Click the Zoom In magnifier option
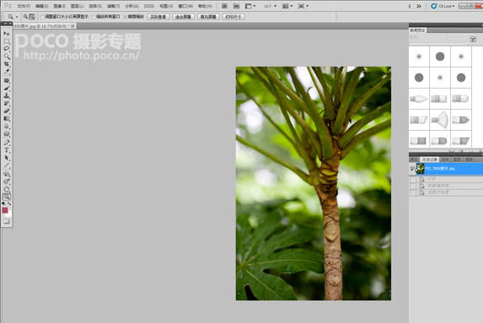This screenshot has height=323, width=483. tap(25, 17)
